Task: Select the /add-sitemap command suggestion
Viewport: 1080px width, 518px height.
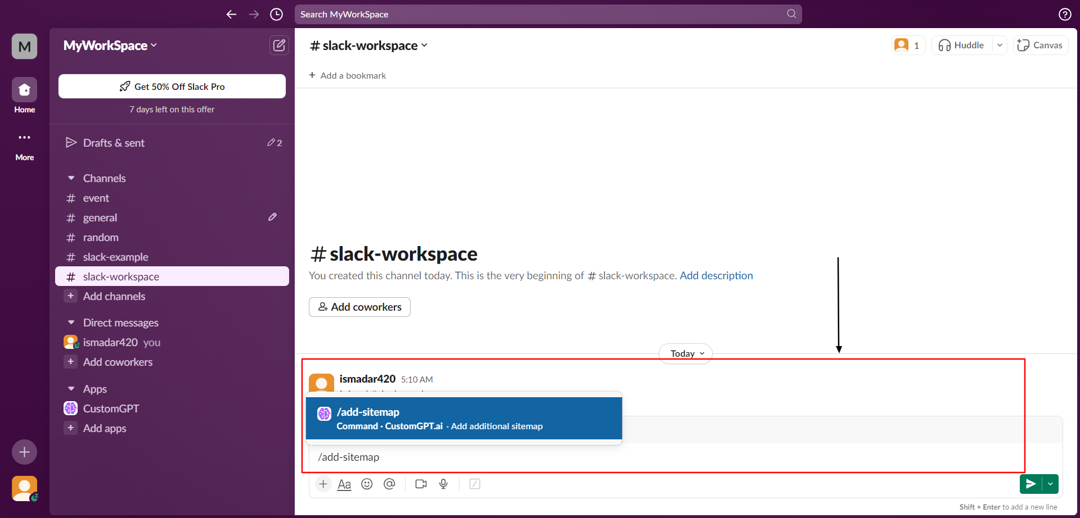Action: (x=464, y=419)
